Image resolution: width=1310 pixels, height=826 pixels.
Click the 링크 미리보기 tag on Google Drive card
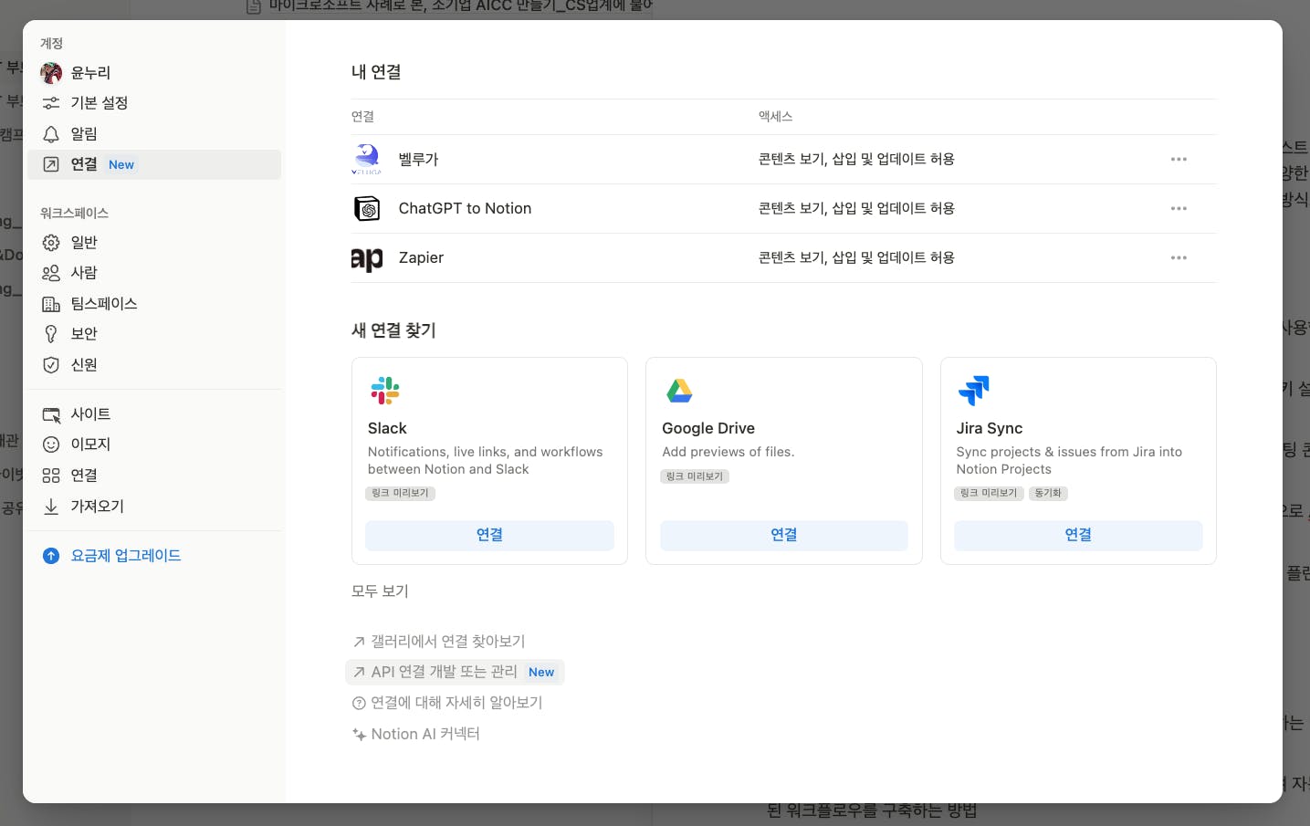pyautogui.click(x=695, y=476)
